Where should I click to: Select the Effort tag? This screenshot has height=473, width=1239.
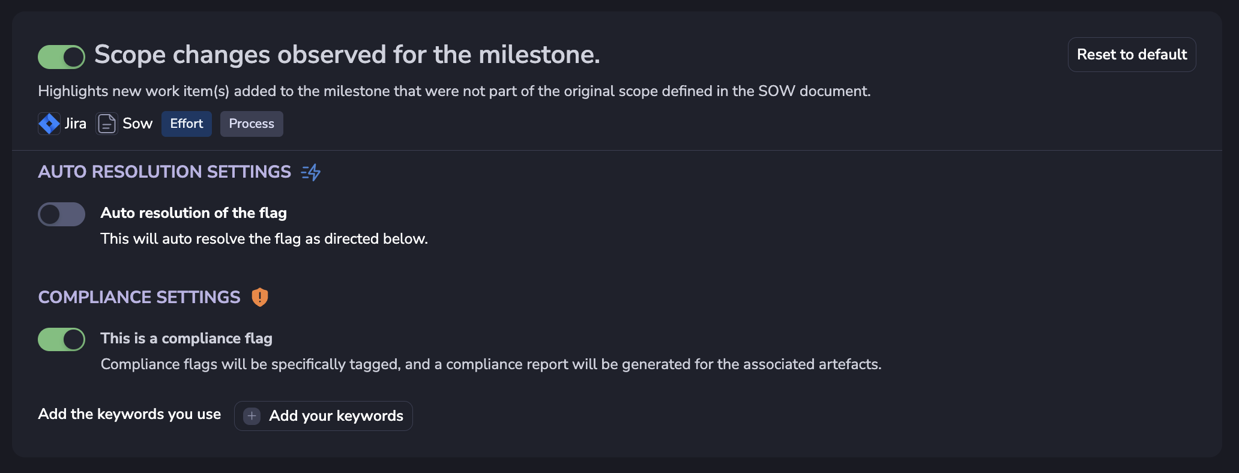[187, 124]
